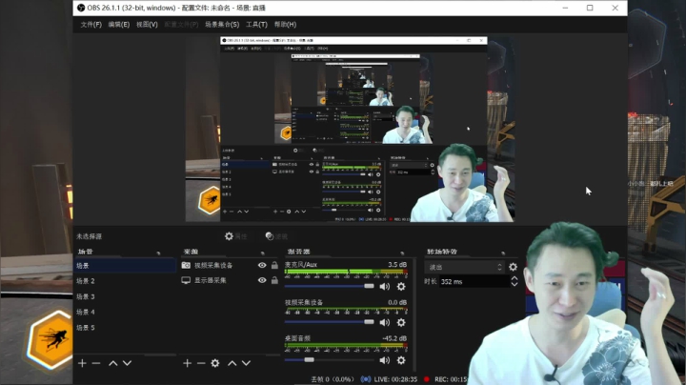The height and width of the screenshot is (385, 686).
Task: Toggle lock on 视频采集设备 source
Action: click(274, 265)
